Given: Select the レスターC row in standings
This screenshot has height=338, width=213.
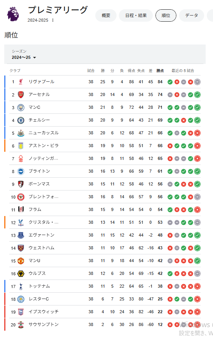Looking at the screenshot, I should (x=105, y=299).
